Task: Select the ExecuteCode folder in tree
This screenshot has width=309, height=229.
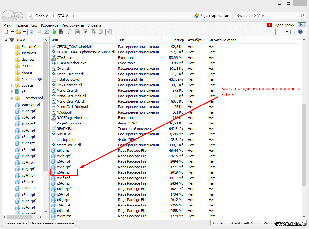Action: coord(32,47)
